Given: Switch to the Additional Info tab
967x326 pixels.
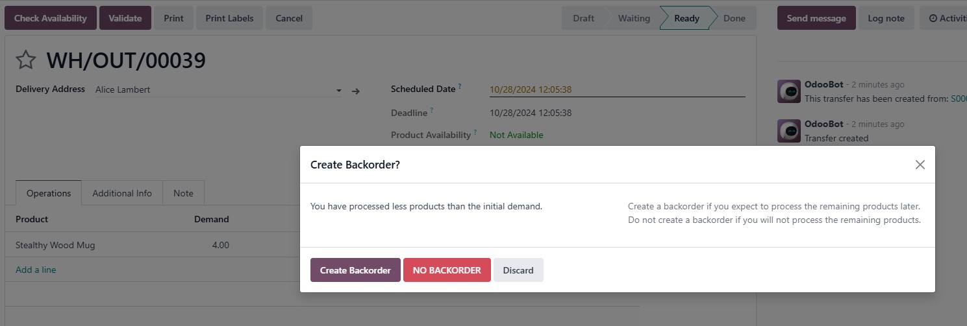Looking at the screenshot, I should 122,193.
